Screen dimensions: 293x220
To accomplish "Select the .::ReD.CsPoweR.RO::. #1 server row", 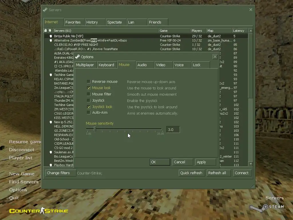I will click(146, 49).
